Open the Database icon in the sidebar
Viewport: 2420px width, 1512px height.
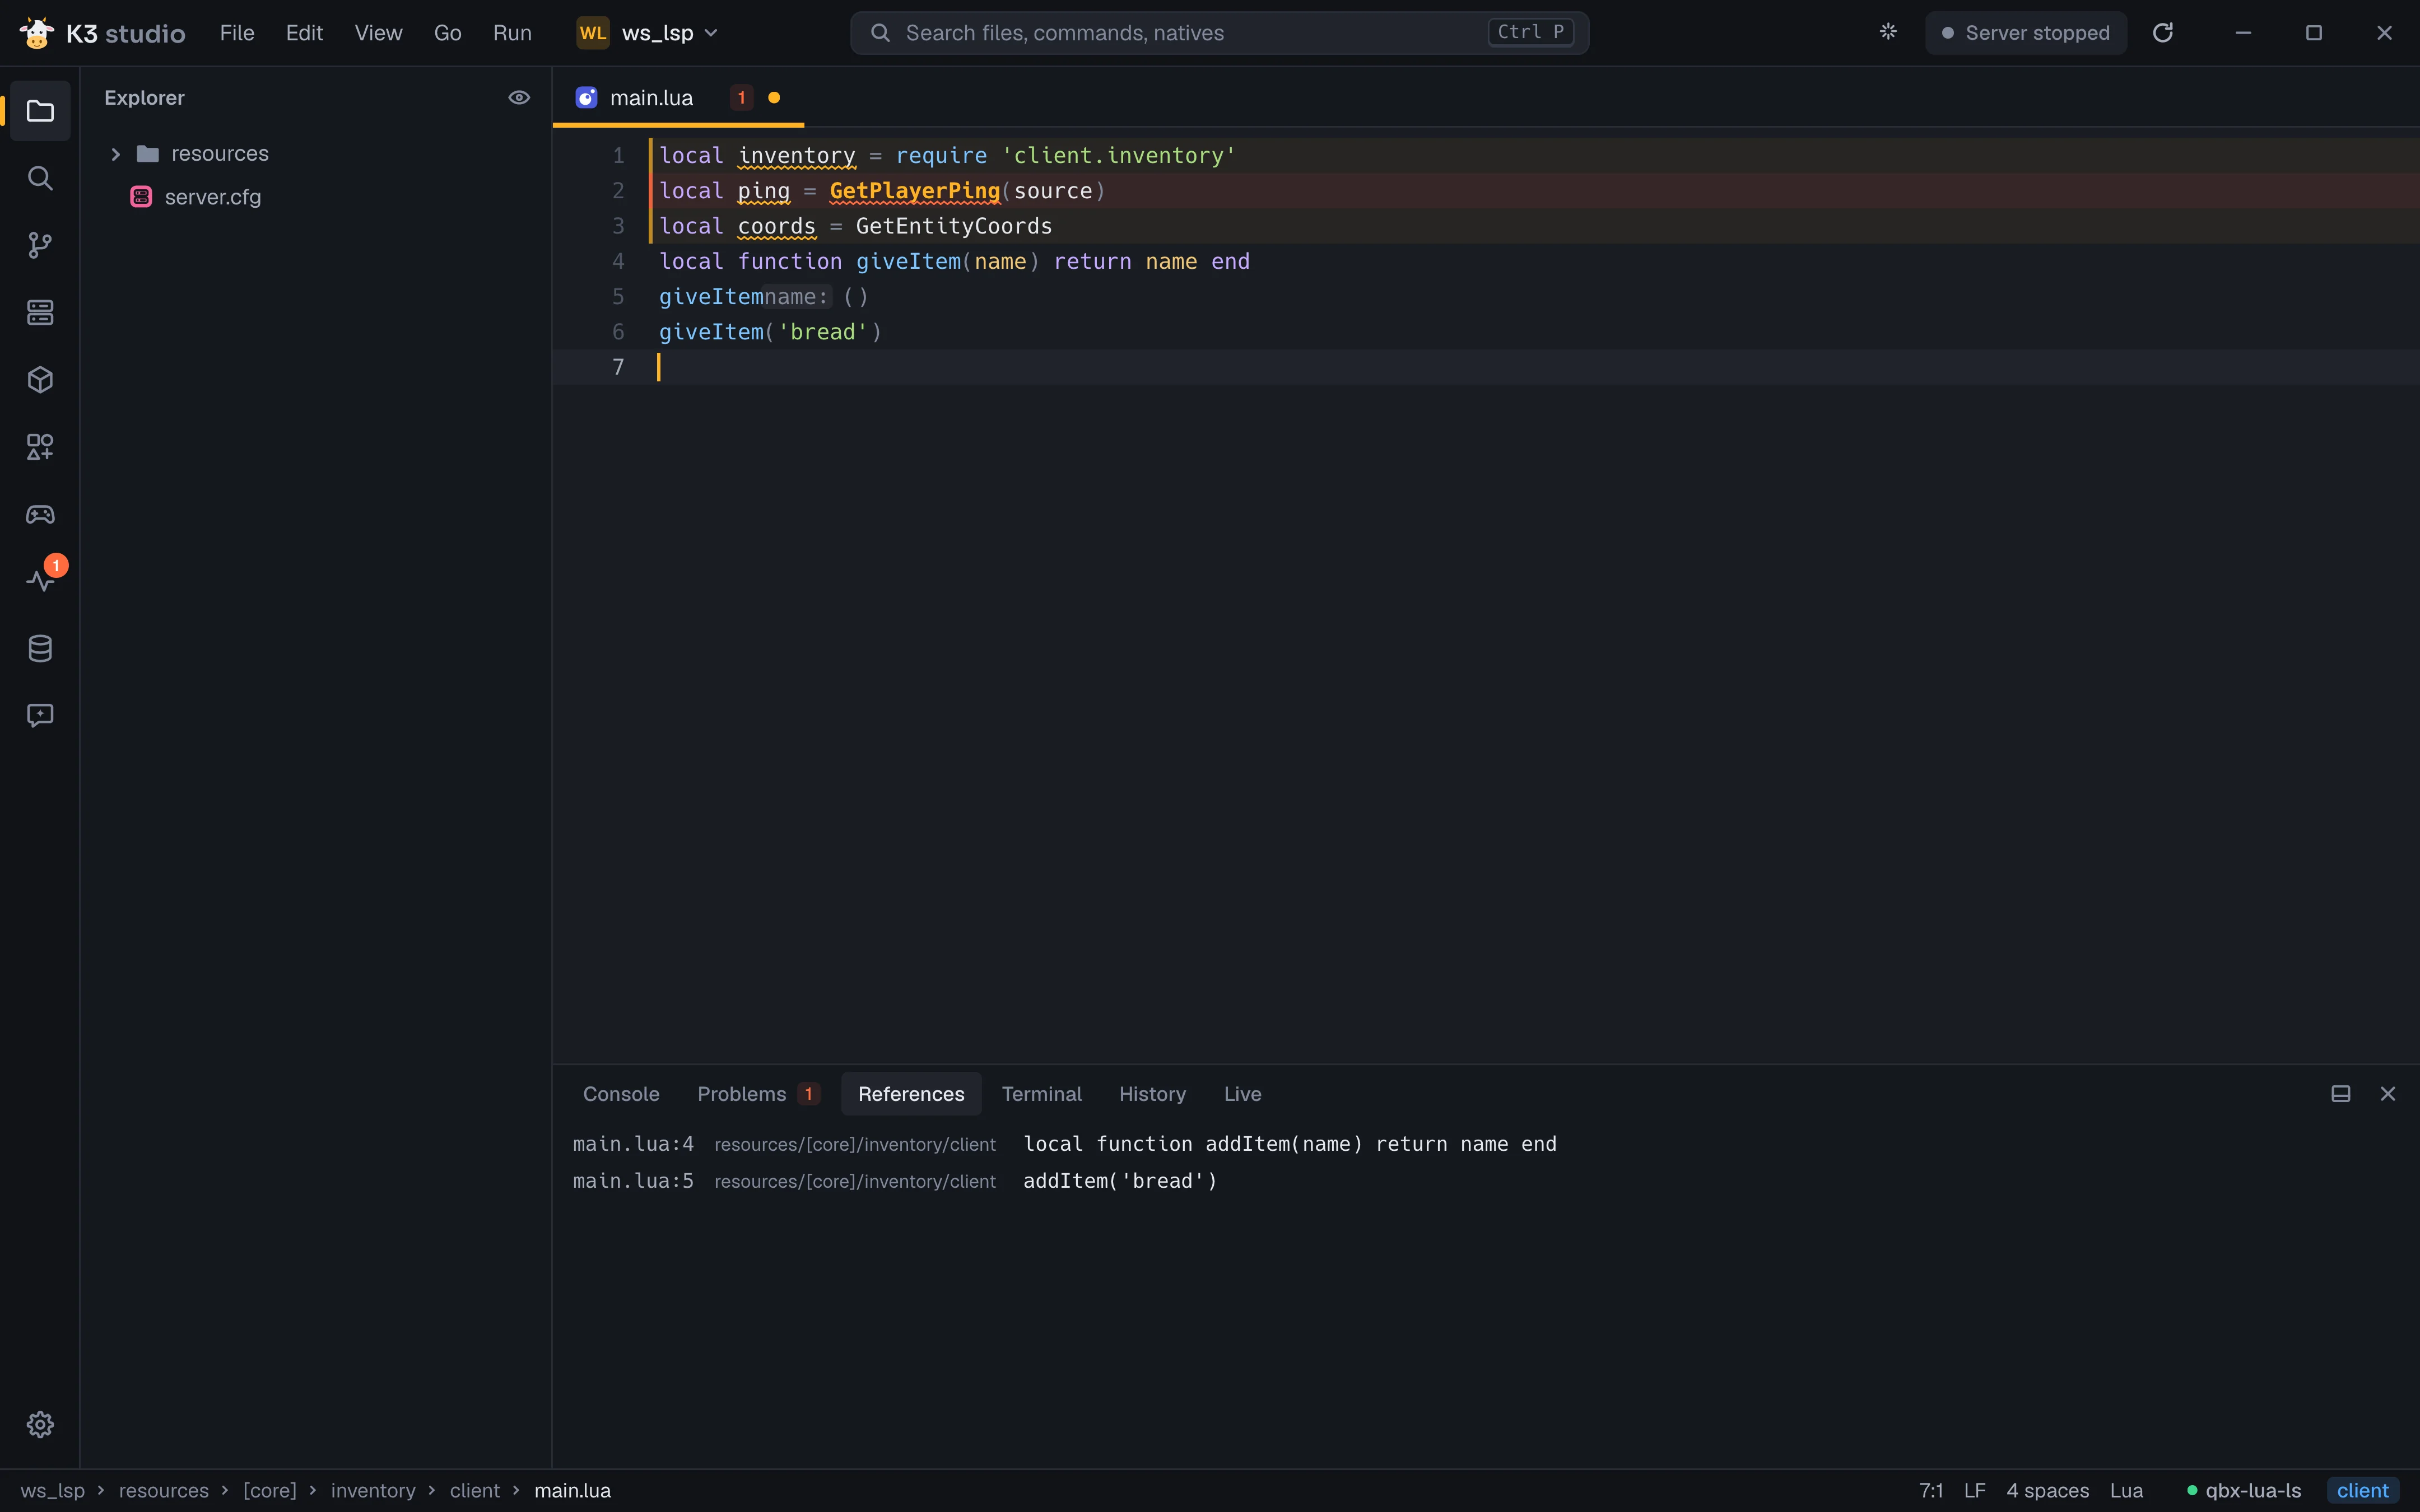pyautogui.click(x=40, y=648)
